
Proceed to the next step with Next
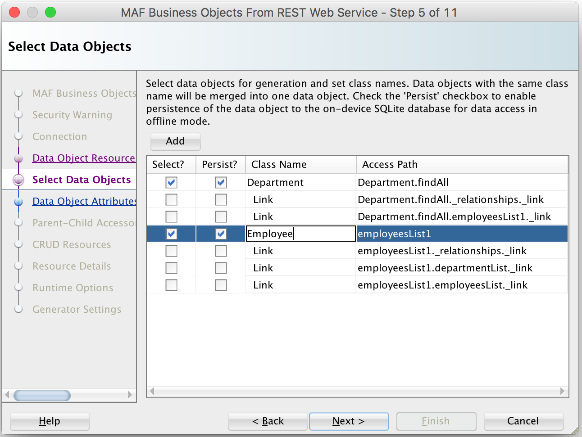click(349, 421)
